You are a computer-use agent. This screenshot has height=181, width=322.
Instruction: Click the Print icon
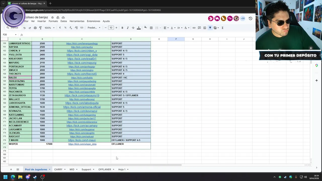[35, 28]
